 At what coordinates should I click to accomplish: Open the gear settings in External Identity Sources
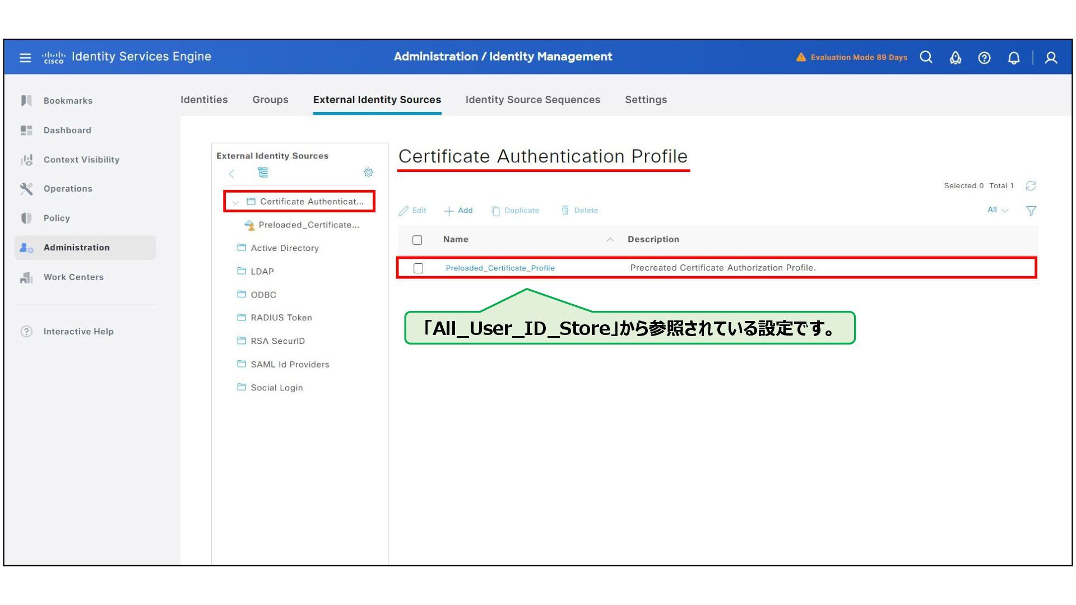(x=368, y=173)
